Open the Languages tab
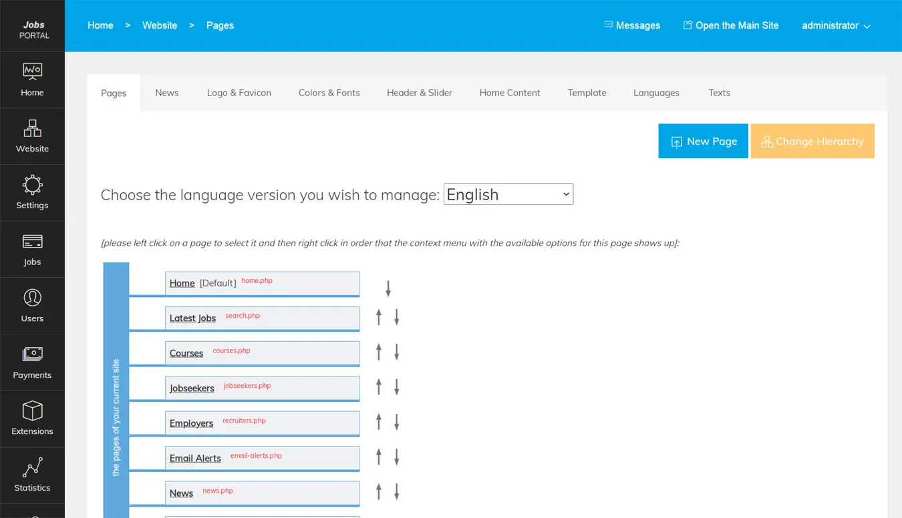The image size is (902, 518). 656,93
